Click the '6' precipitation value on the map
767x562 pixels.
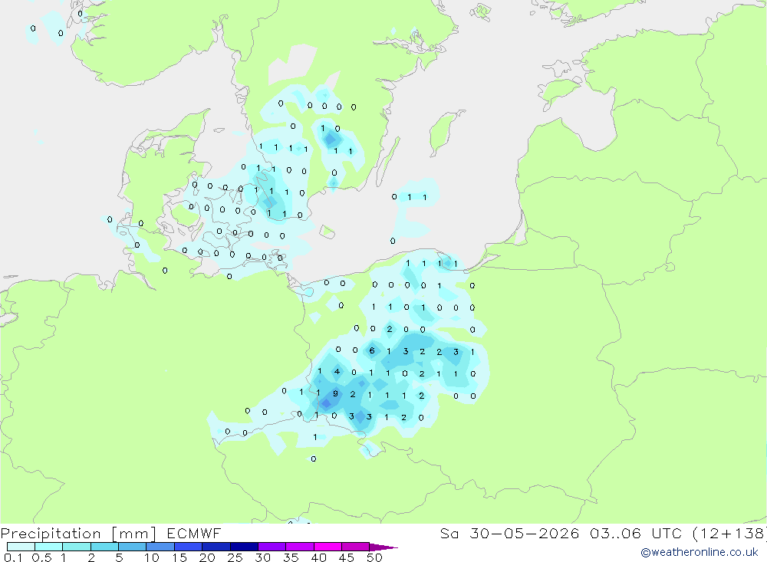(372, 350)
